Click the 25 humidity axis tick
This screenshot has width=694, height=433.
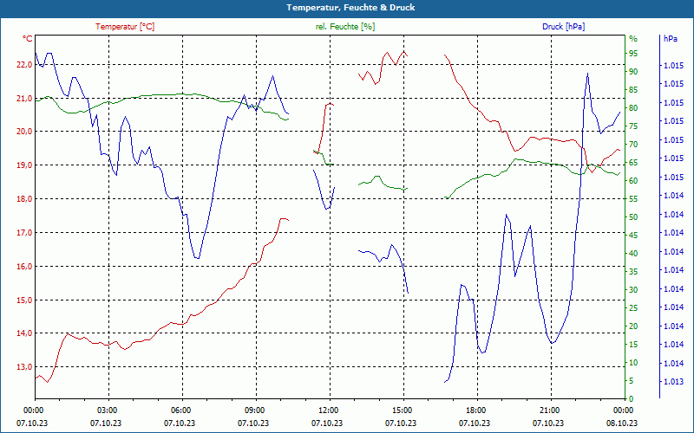tap(633, 308)
